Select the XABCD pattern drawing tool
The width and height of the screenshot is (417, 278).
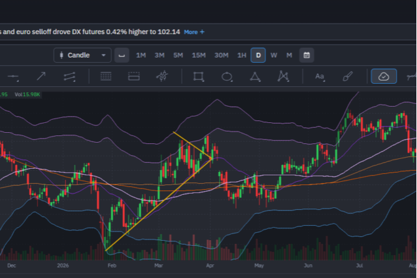tap(283, 77)
